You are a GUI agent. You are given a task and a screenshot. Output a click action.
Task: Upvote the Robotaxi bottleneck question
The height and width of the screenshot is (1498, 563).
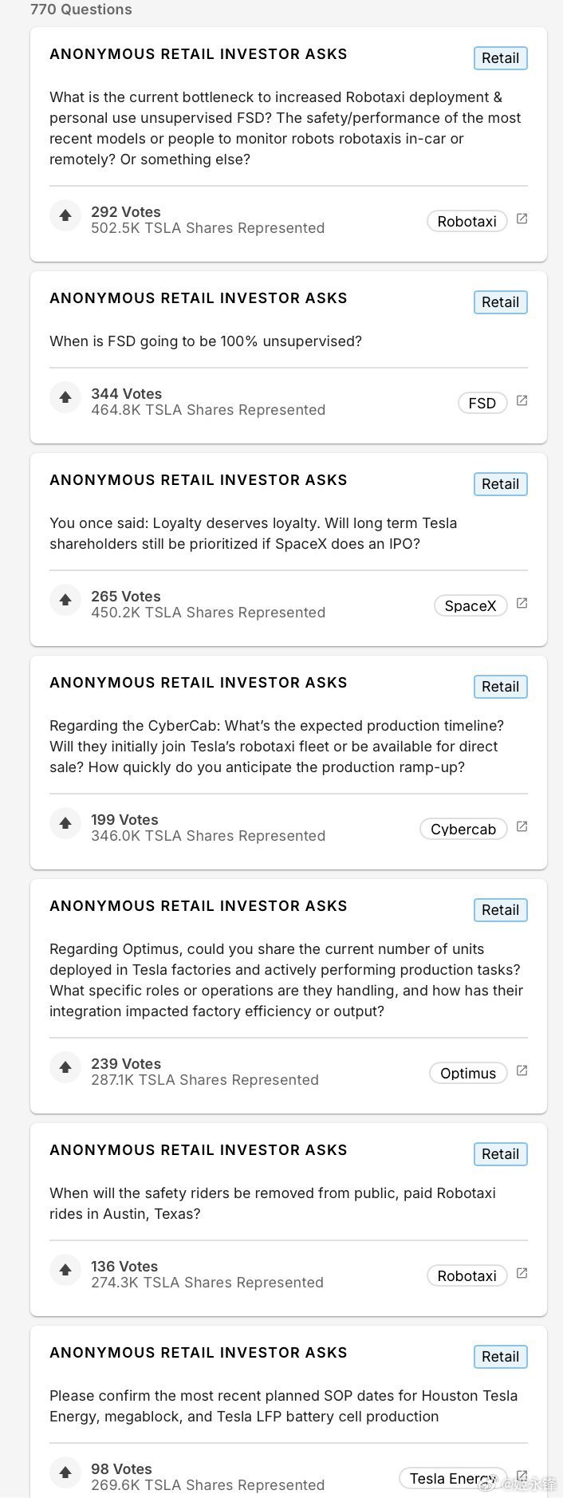[65, 215]
